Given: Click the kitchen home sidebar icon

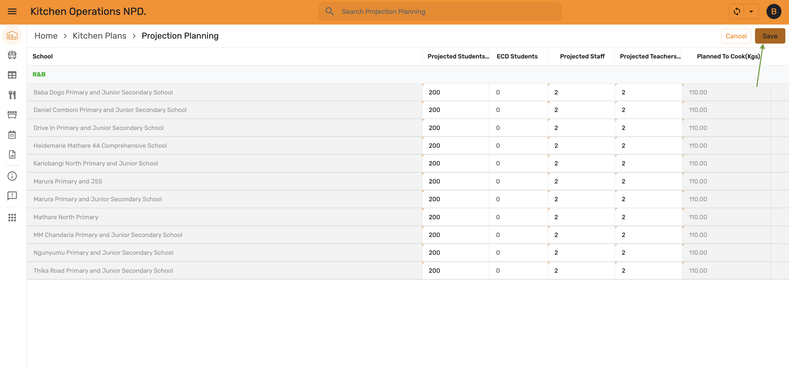Looking at the screenshot, I should pos(12,36).
